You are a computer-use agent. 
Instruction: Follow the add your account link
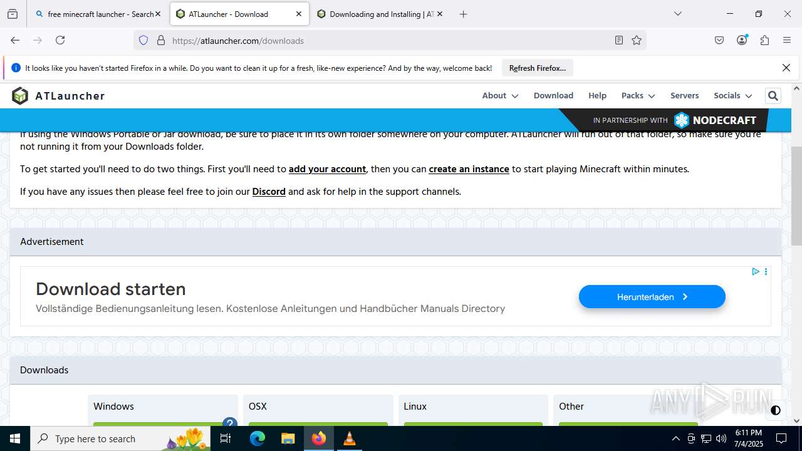[327, 169]
